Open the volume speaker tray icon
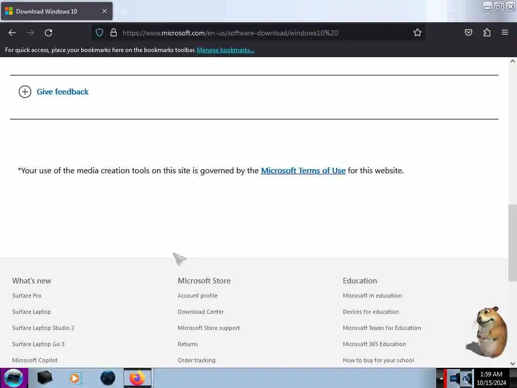517x388 pixels. click(x=467, y=378)
